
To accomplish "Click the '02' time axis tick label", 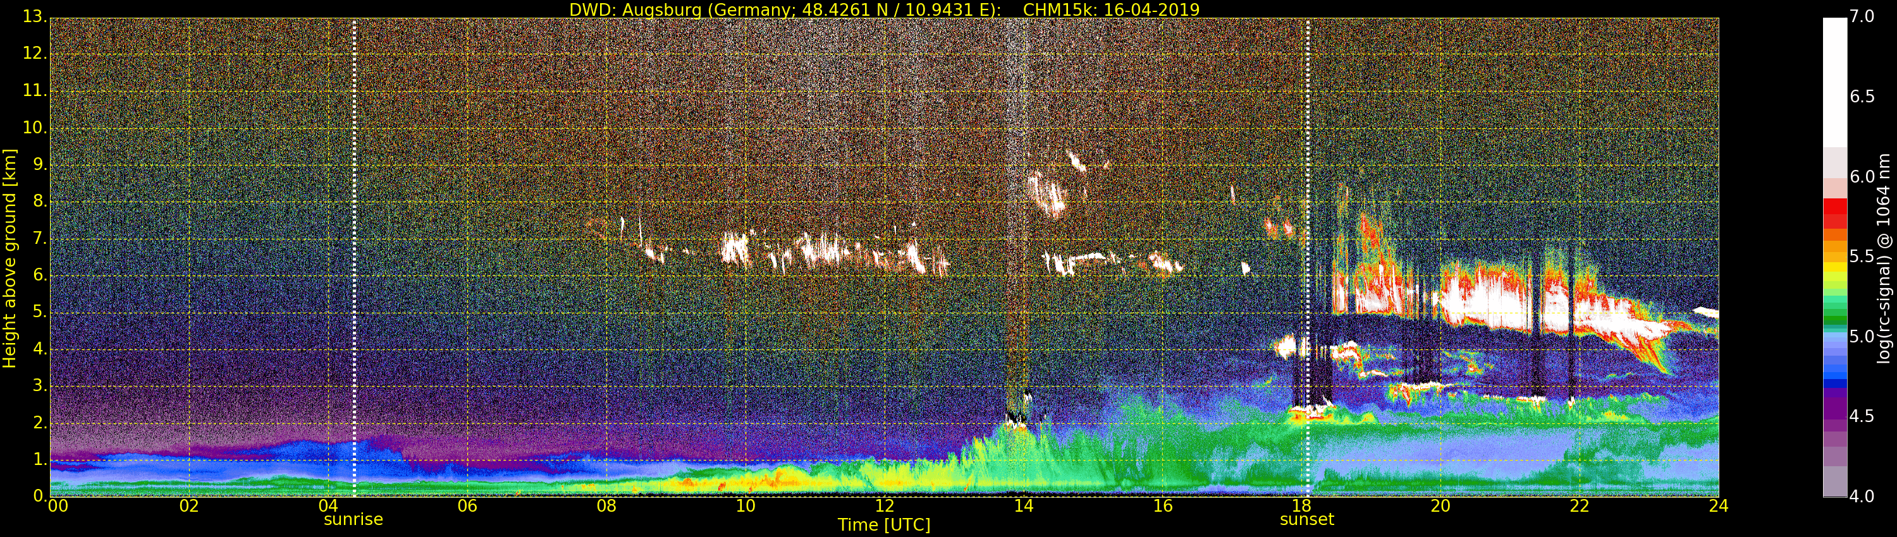I will point(189,506).
